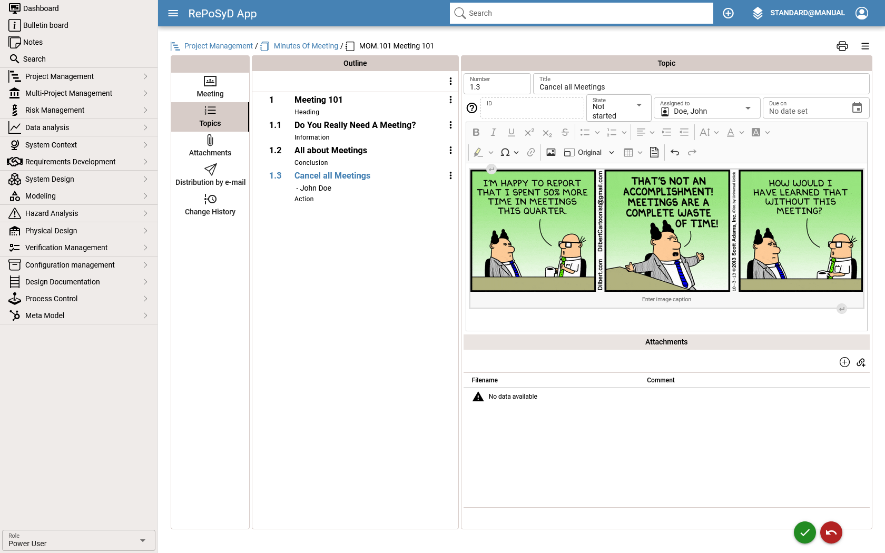Decrease paragraph indent
Image resolution: width=885 pixels, height=553 pixels.
(x=684, y=132)
